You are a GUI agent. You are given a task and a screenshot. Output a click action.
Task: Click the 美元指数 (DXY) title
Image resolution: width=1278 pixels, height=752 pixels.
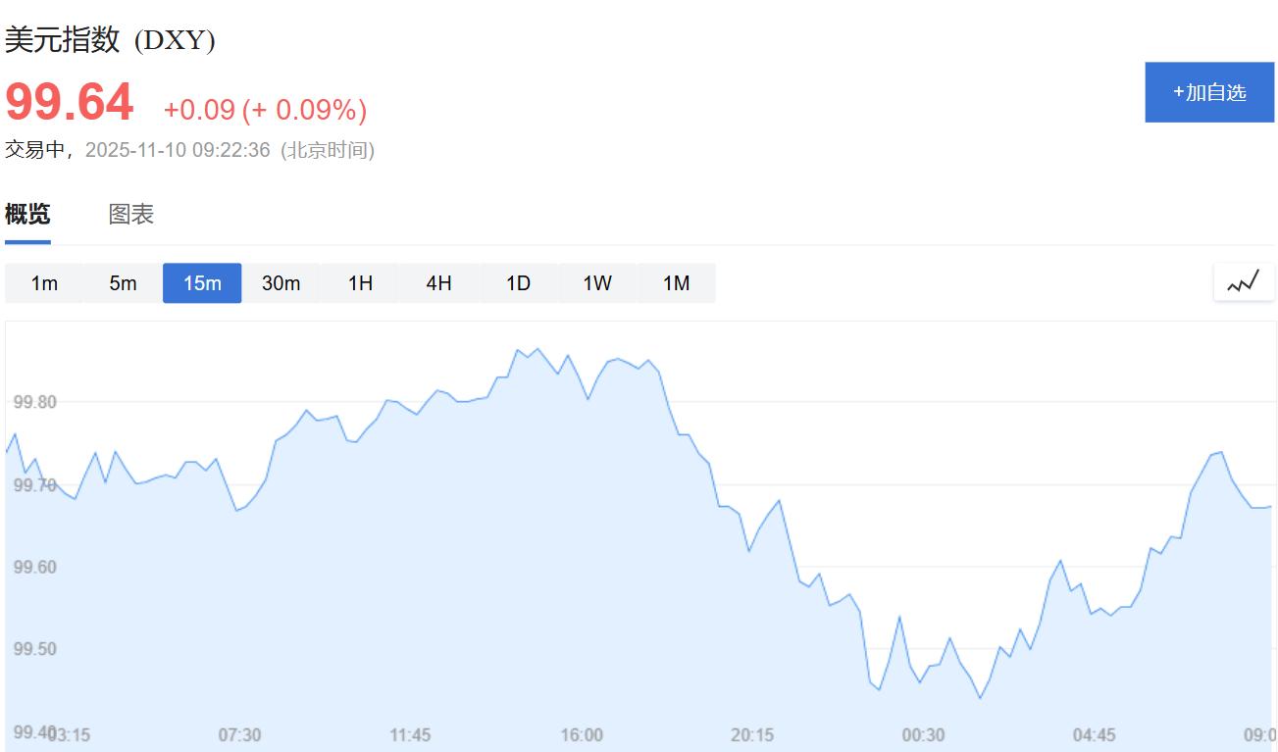click(x=110, y=40)
